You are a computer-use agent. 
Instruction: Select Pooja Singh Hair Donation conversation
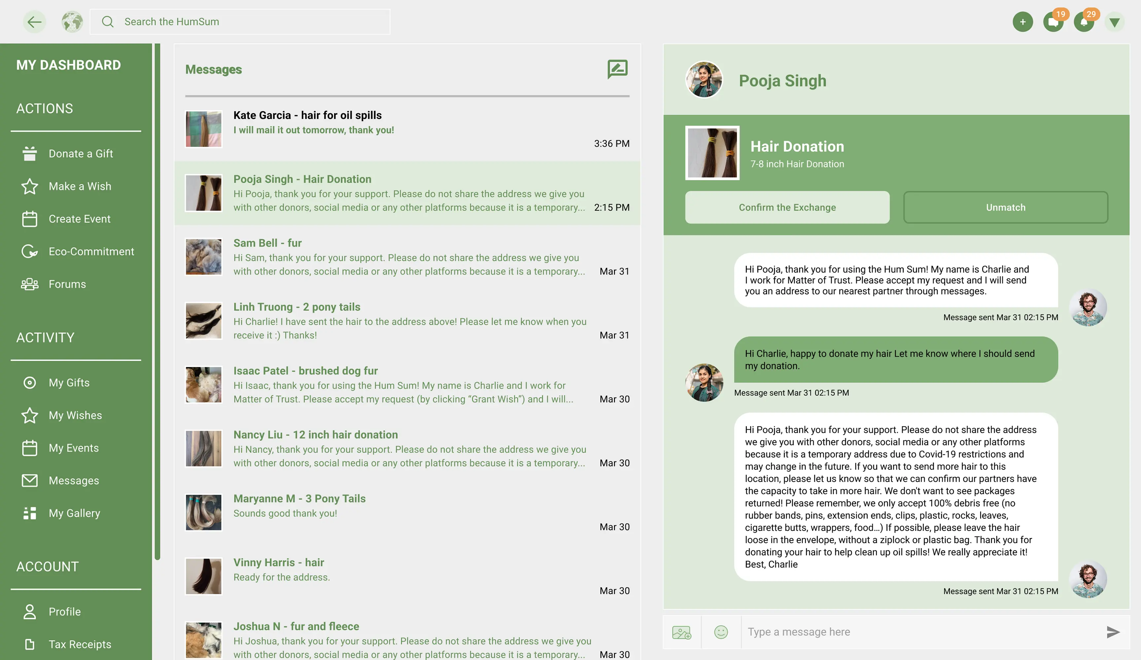click(407, 193)
